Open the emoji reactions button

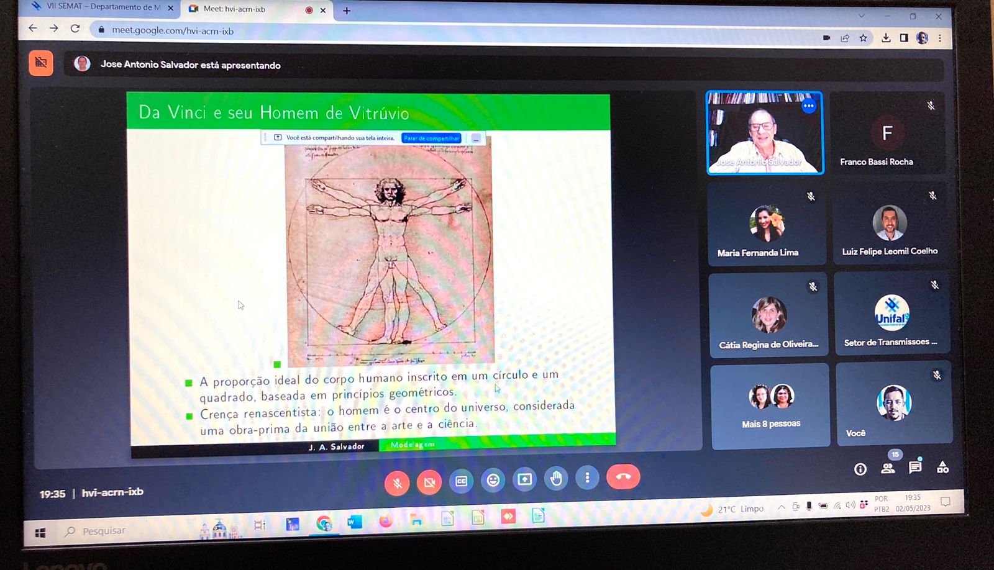point(493,480)
